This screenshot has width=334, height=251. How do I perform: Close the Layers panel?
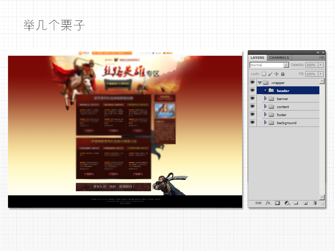click(323, 52)
